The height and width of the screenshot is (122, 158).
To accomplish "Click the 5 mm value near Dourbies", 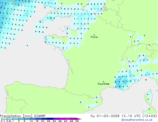I will (120, 87).
